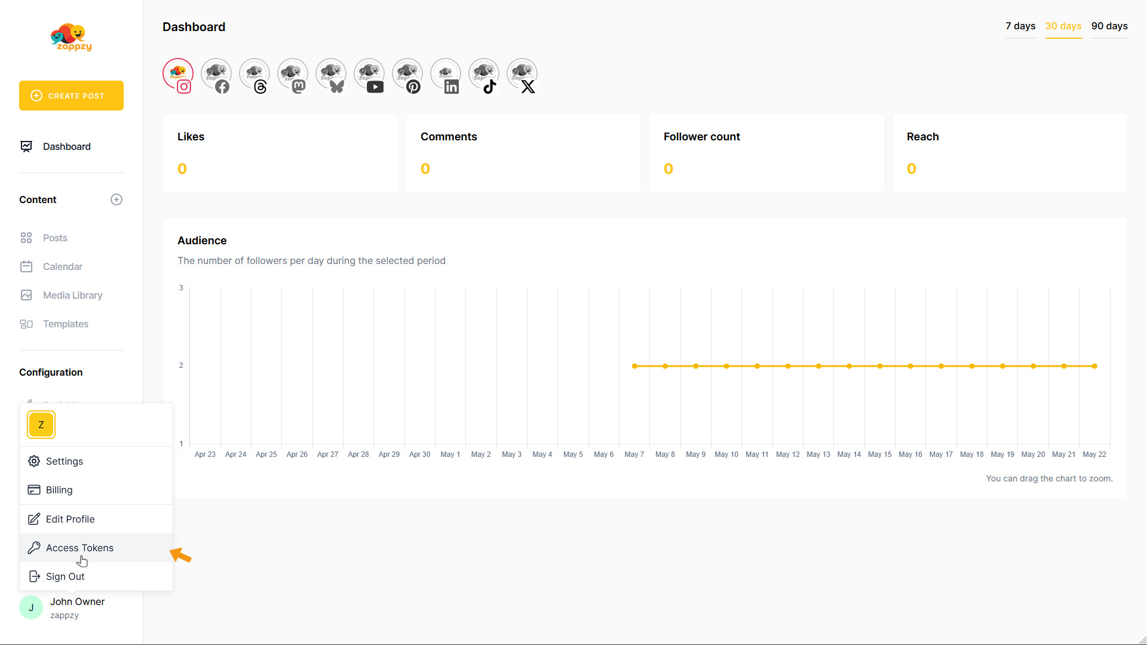This screenshot has width=1147, height=645.
Task: Click the plus icon beside Content
Action: (116, 199)
